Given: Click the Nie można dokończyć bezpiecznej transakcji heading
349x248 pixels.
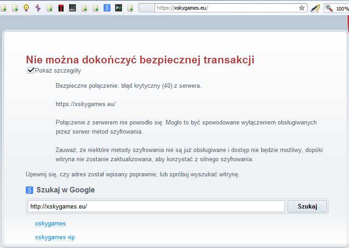Looking at the screenshot, I should point(140,60).
